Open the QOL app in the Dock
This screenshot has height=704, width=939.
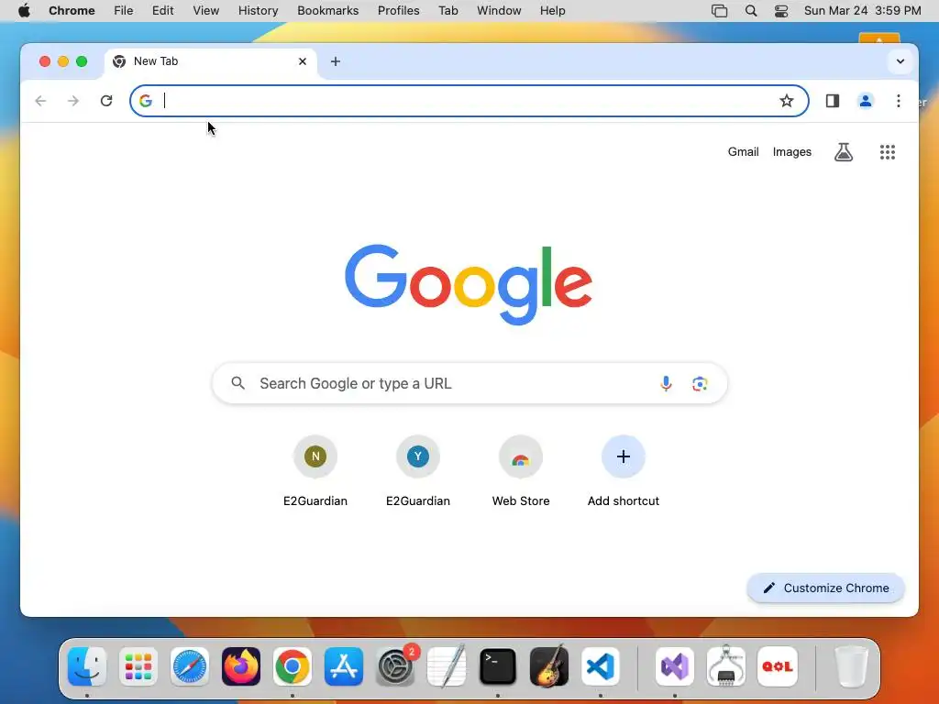[x=778, y=666]
